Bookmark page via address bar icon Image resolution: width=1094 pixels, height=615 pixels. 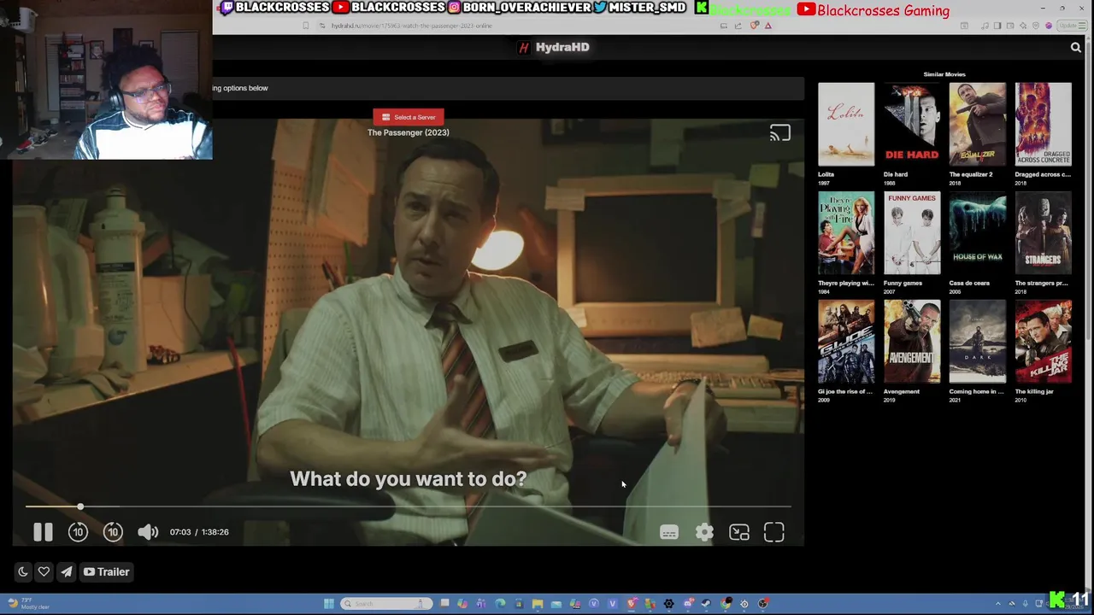coord(306,26)
